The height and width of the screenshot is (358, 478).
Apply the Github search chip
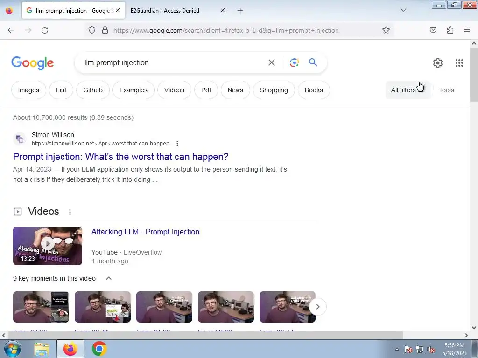93,90
